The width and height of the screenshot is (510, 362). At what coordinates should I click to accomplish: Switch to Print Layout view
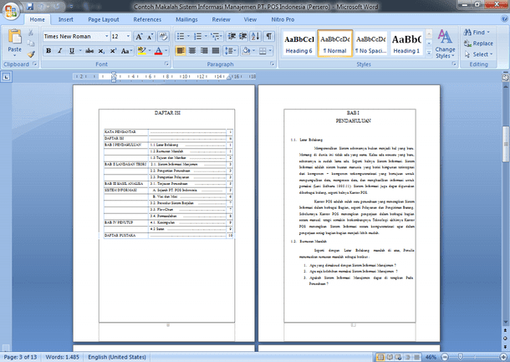click(x=380, y=357)
